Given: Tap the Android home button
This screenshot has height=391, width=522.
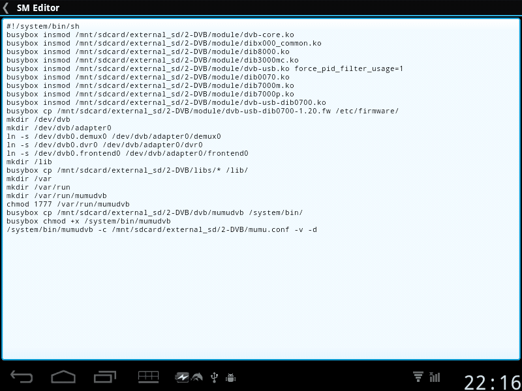Looking at the screenshot, I should [63, 377].
